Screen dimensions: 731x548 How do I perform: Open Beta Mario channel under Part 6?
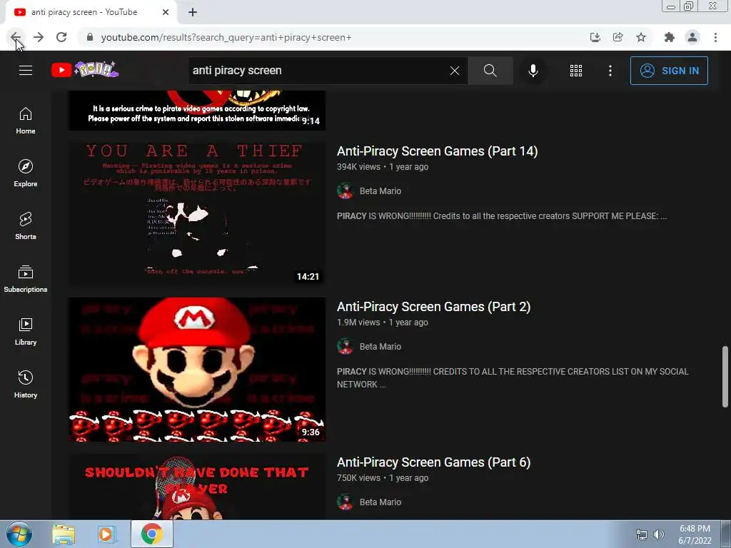(380, 502)
